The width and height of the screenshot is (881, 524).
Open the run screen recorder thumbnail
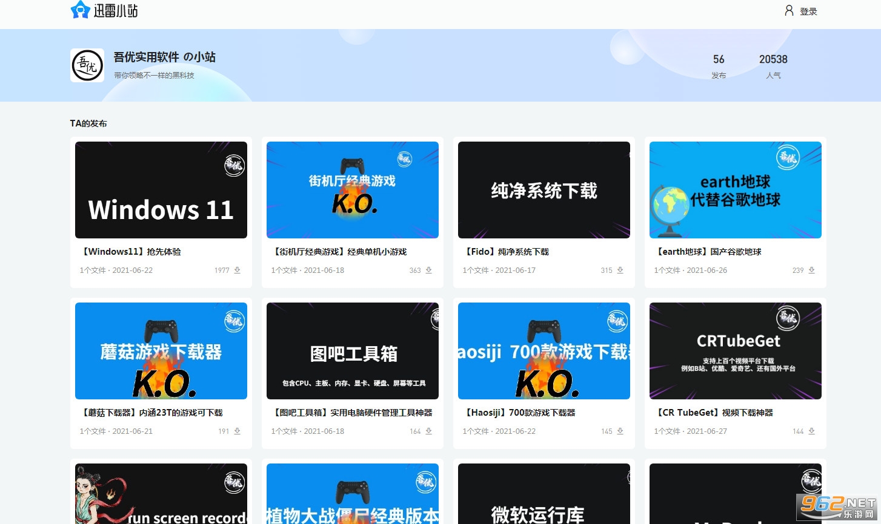[161, 494]
